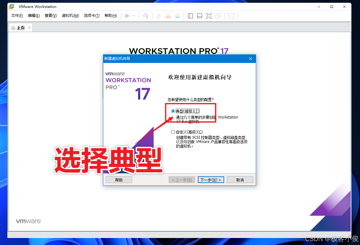Click the Revert to Snapshot icon
Screen dimensions: 360x245
coord(168,16)
